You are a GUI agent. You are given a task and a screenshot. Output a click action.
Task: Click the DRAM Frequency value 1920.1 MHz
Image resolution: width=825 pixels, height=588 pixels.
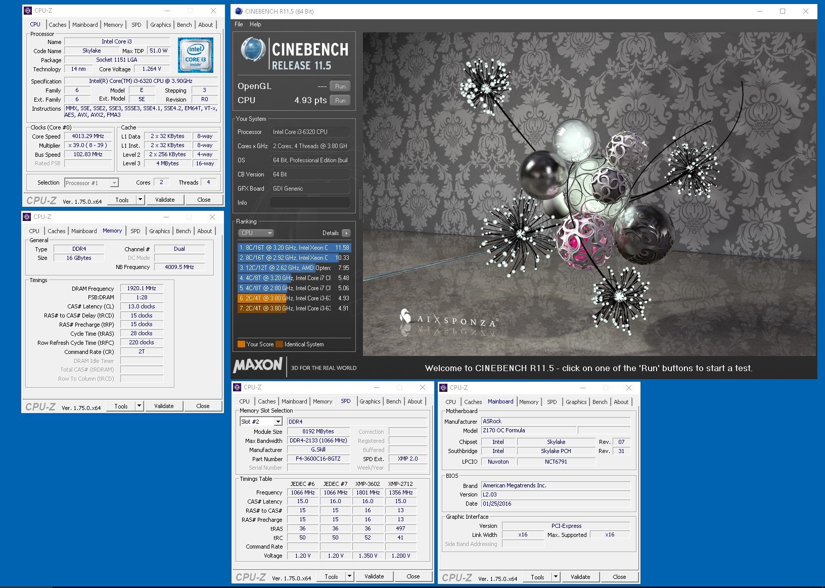pos(142,288)
